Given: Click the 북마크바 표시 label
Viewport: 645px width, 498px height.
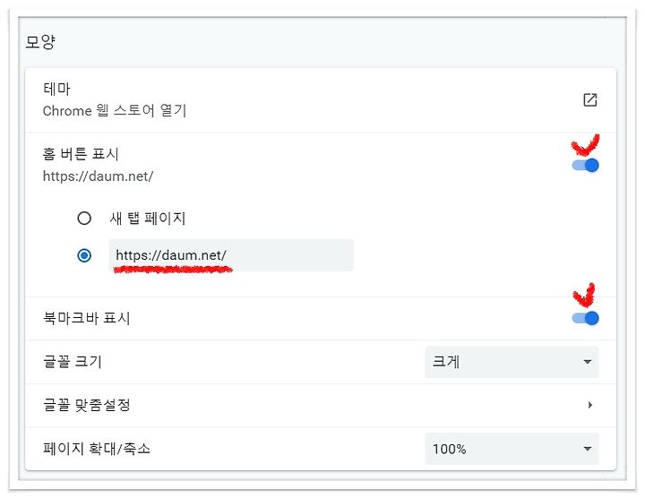Looking at the screenshot, I should tap(87, 318).
